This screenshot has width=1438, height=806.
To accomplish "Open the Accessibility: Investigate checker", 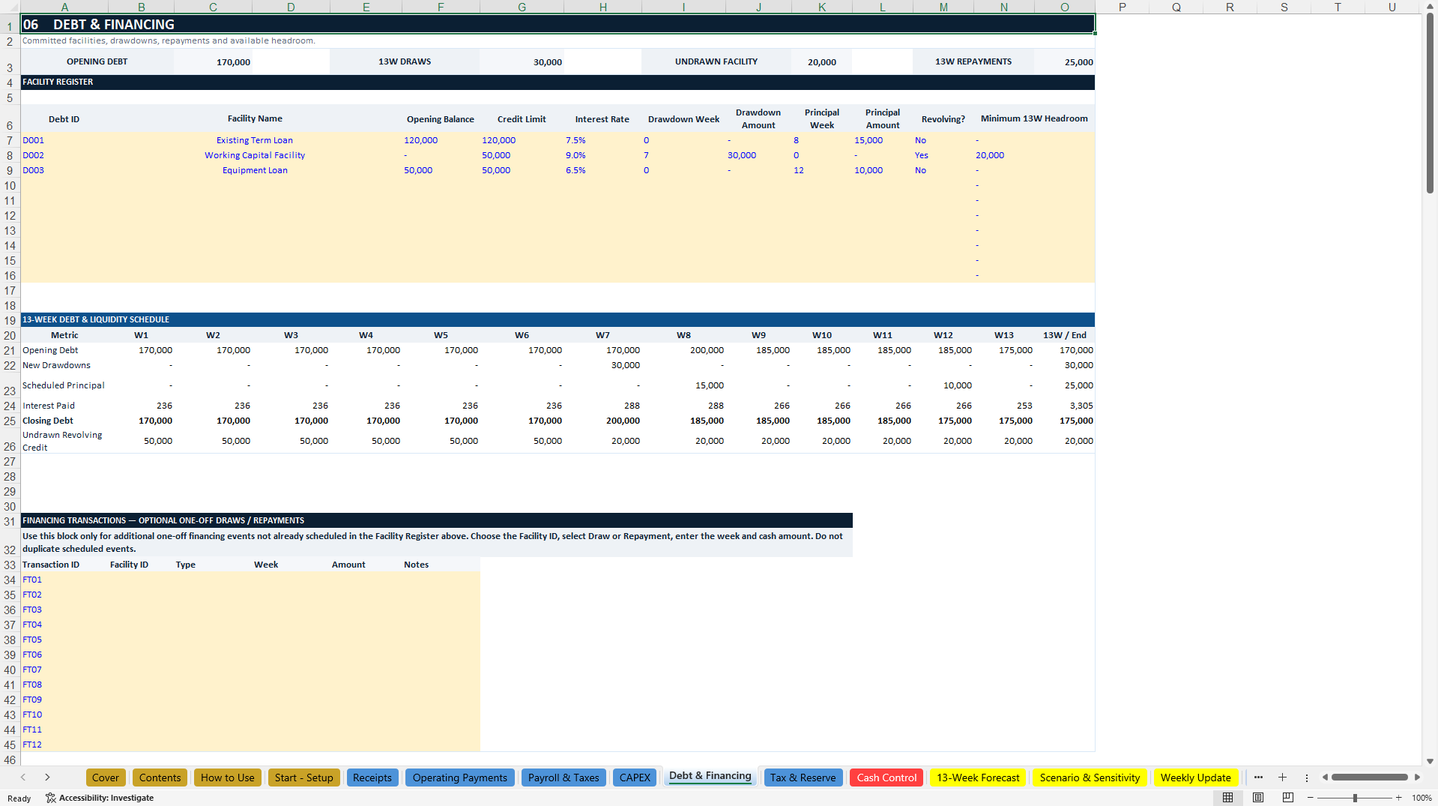I will (x=100, y=798).
